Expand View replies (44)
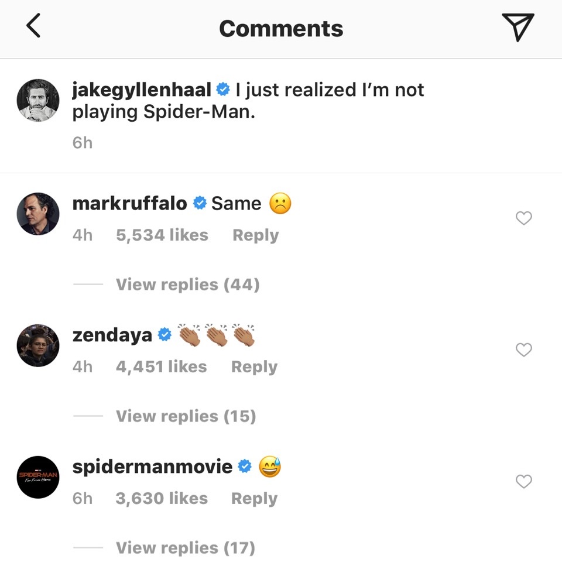Screen dimensions: 562x576 187,284
